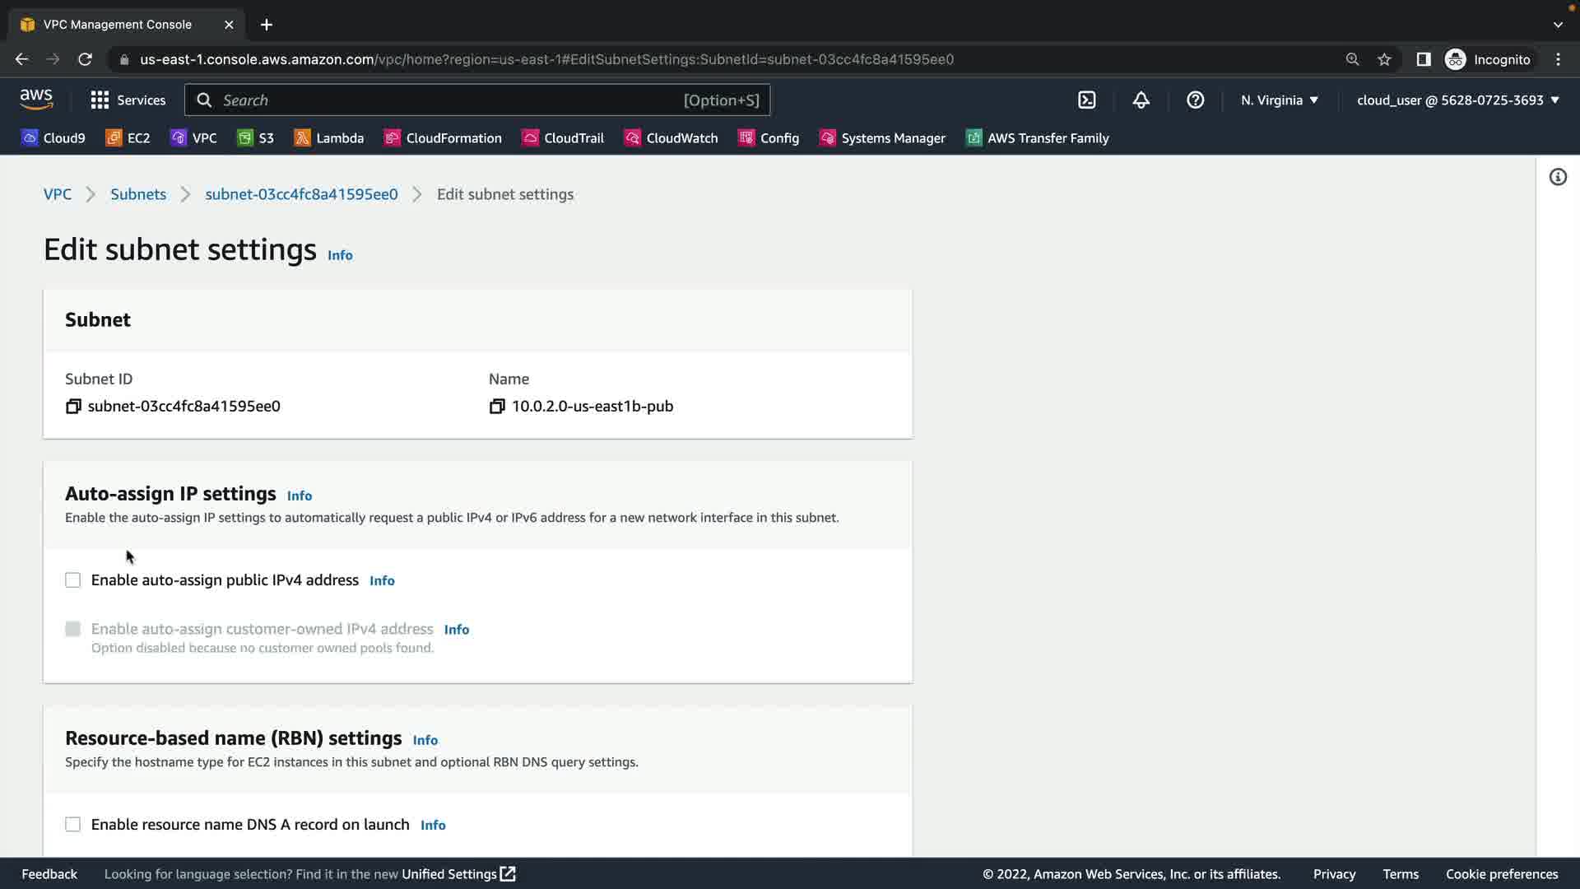
Task: Open the Services grid menu
Action: click(x=128, y=100)
